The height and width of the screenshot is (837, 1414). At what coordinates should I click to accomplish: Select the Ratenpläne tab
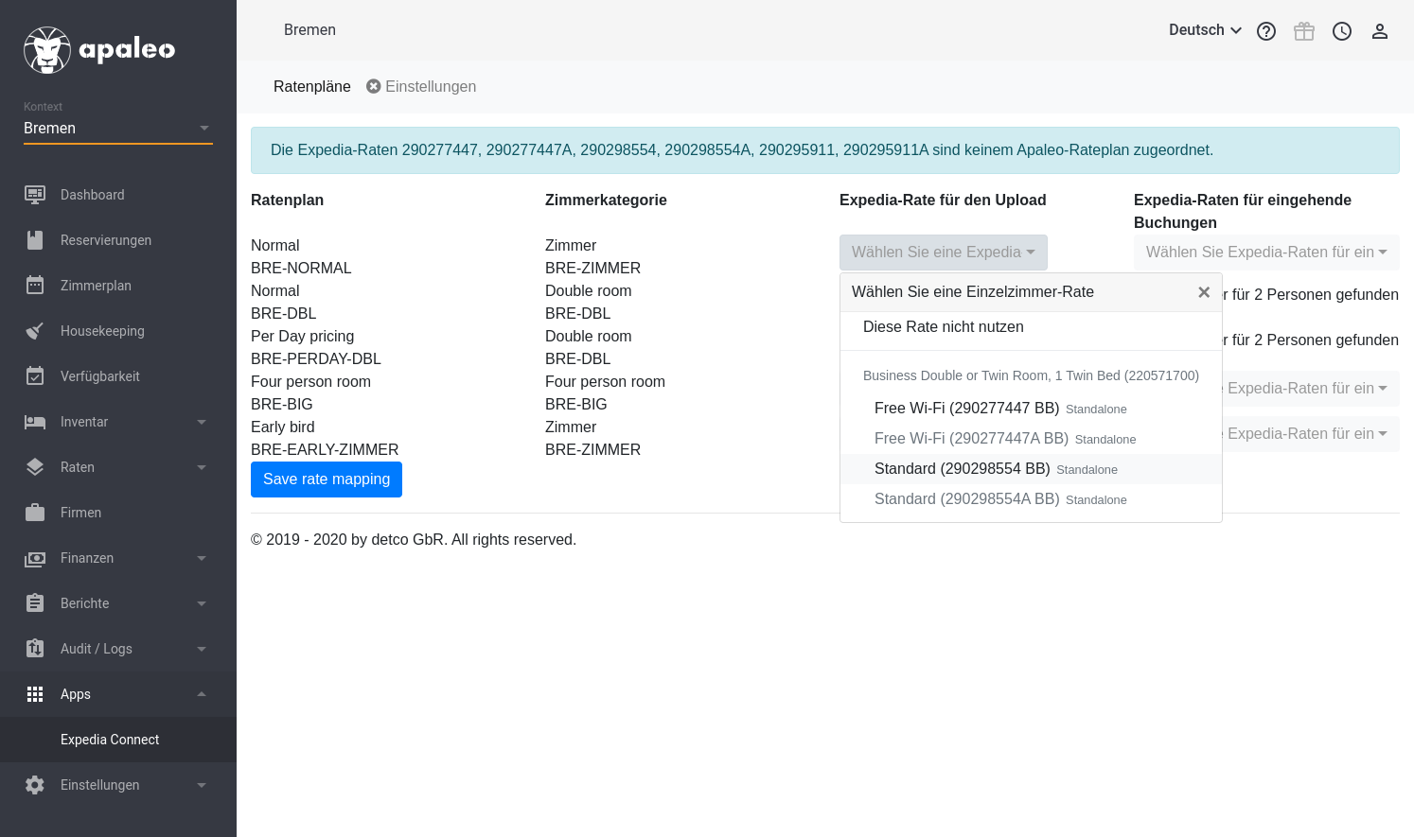pos(311,87)
